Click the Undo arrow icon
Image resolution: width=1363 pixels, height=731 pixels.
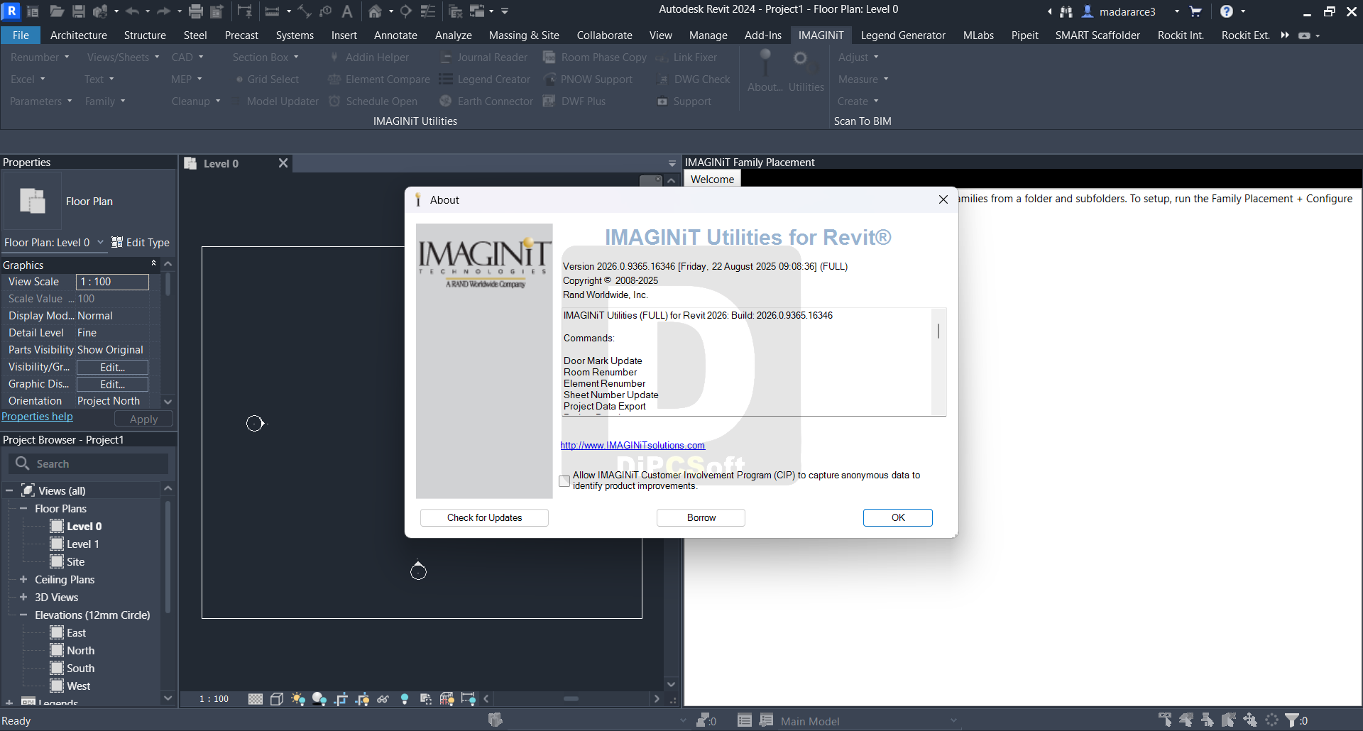pyautogui.click(x=132, y=11)
